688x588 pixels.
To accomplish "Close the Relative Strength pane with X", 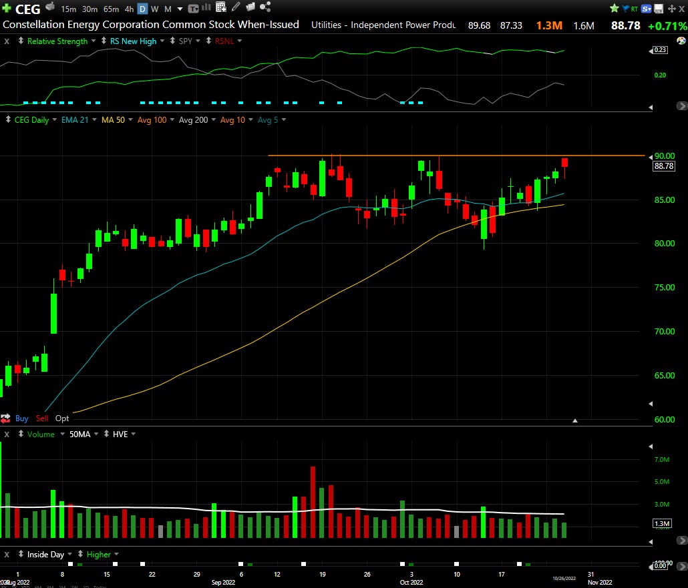I will click(x=7, y=41).
